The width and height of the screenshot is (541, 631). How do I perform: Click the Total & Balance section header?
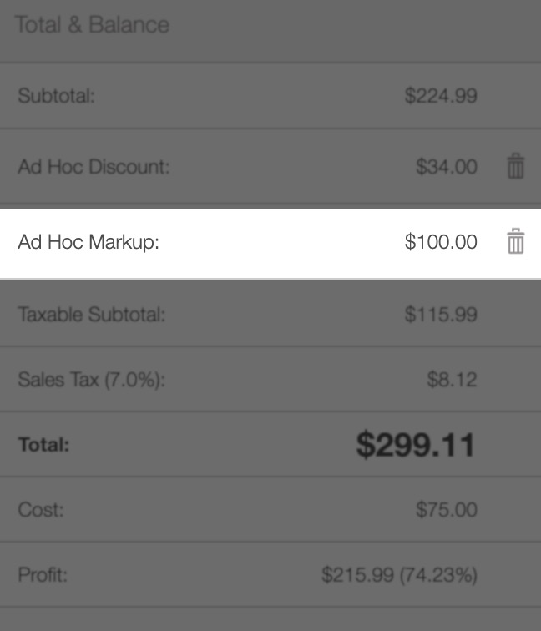[x=92, y=25]
